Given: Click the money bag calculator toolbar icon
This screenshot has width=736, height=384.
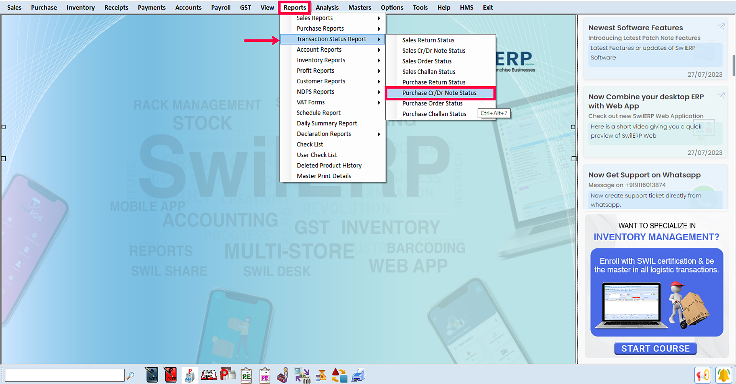Looking at the screenshot, I should tap(321, 375).
